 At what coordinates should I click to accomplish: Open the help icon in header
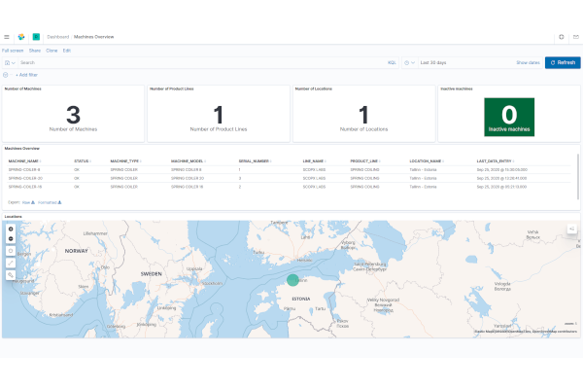click(562, 37)
